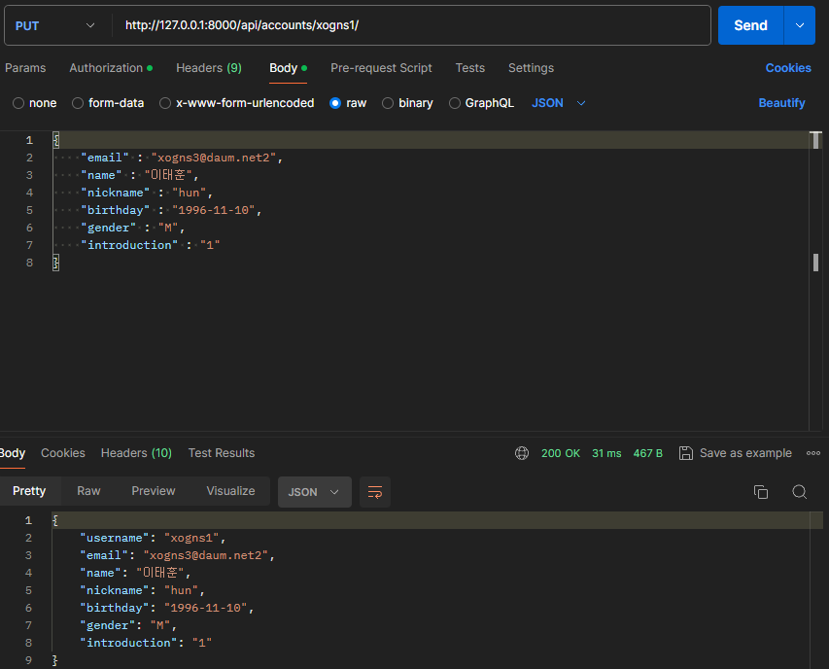Screen dimensions: 829x669
Task: Open the request Headers (9) tab
Action: (x=209, y=68)
